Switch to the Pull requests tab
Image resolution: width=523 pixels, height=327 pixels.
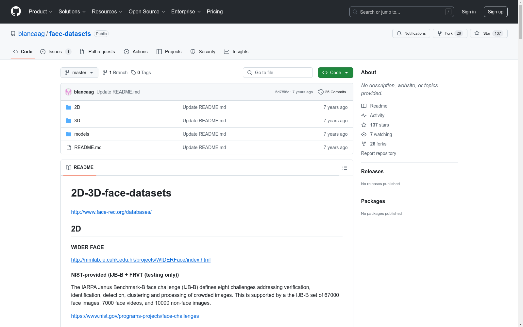97,52
